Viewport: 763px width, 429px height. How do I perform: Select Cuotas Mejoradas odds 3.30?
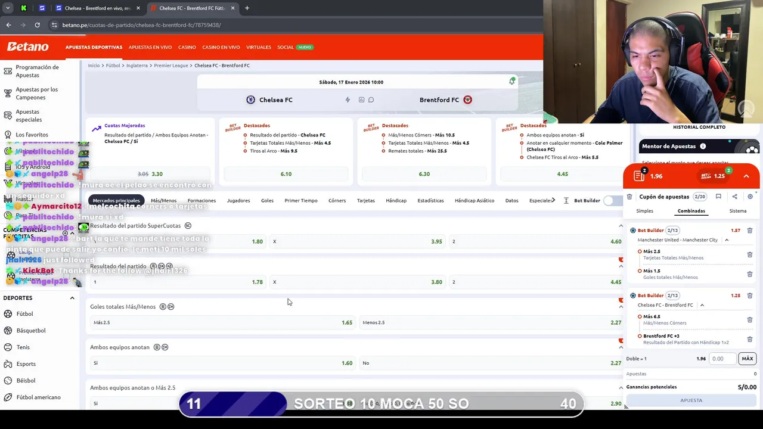tap(150, 174)
